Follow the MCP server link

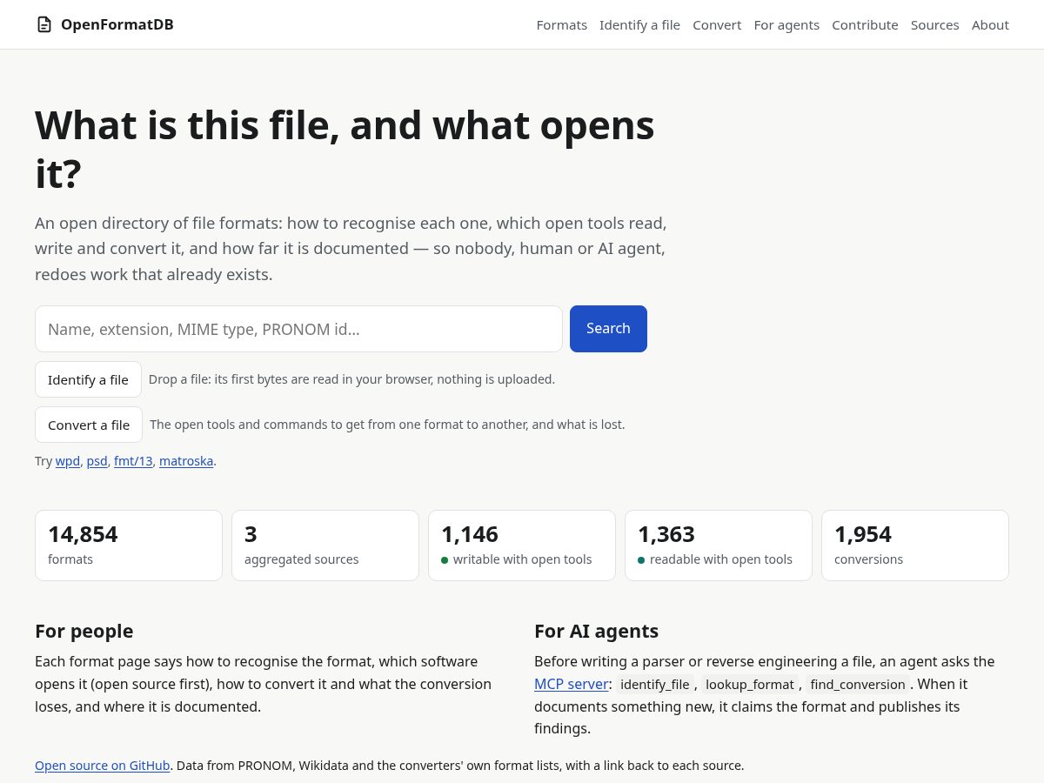pyautogui.click(x=571, y=684)
